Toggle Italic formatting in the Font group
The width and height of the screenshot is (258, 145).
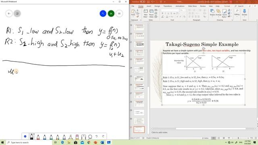pyautogui.click(x=165, y=13)
